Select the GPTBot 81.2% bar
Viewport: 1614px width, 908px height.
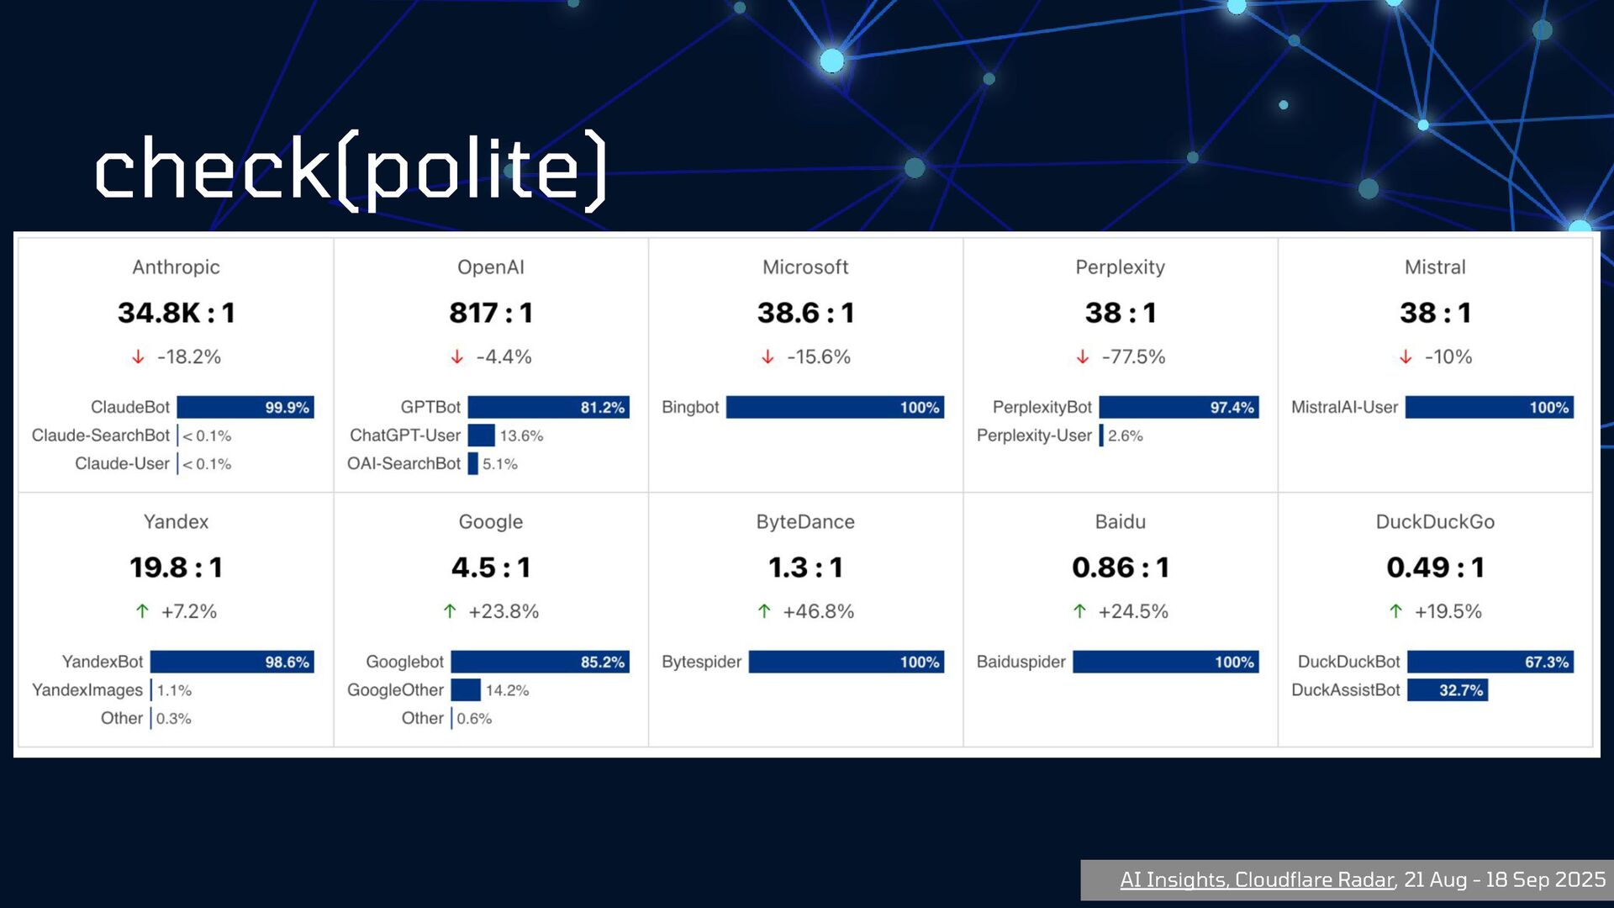point(548,407)
